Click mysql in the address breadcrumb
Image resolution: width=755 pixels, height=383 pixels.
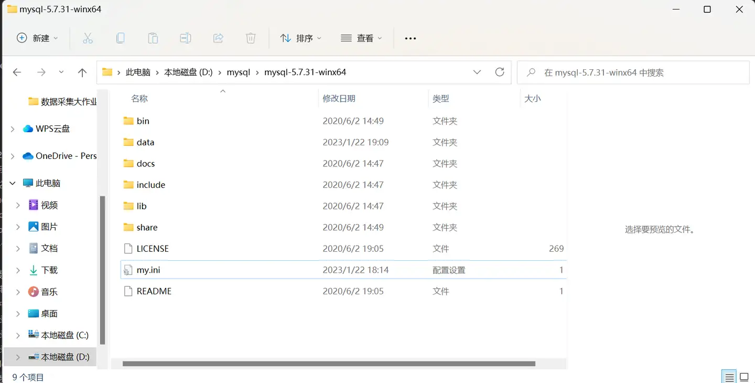(239, 72)
